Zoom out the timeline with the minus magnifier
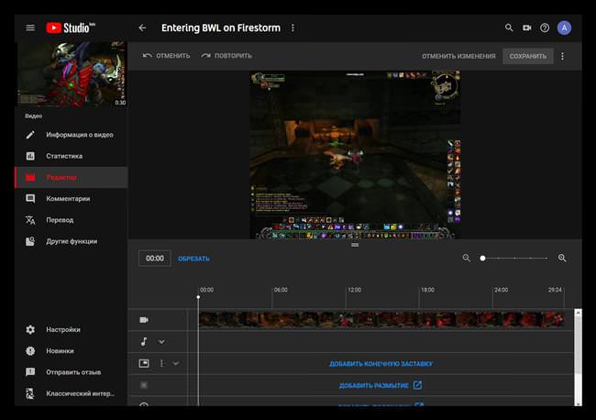The width and height of the screenshot is (596, 420). click(x=467, y=258)
